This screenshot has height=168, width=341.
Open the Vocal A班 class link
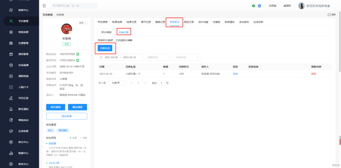tap(54, 163)
